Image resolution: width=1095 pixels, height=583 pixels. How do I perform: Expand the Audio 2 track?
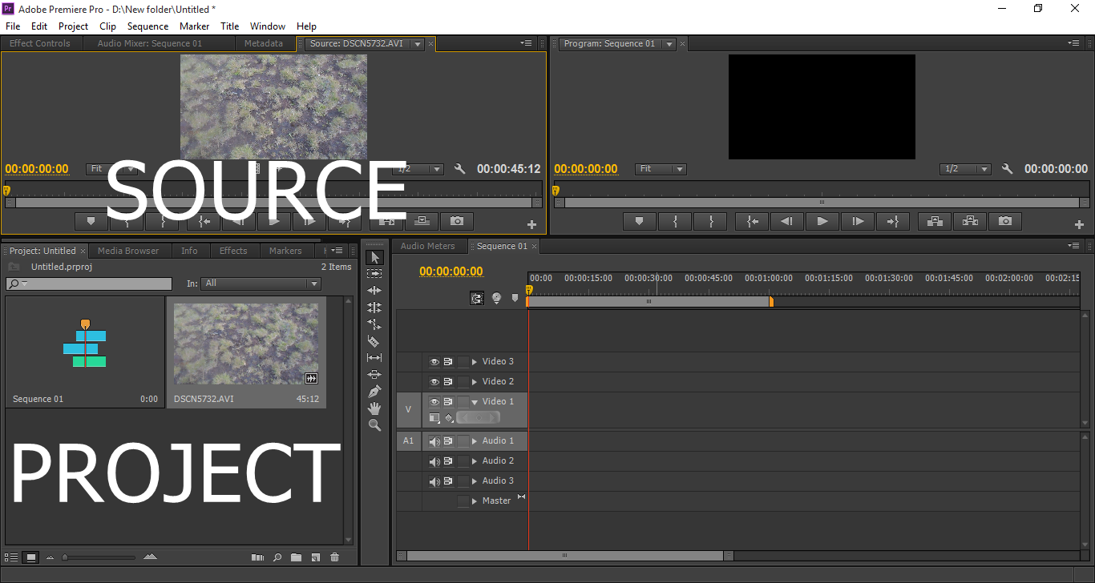(475, 461)
